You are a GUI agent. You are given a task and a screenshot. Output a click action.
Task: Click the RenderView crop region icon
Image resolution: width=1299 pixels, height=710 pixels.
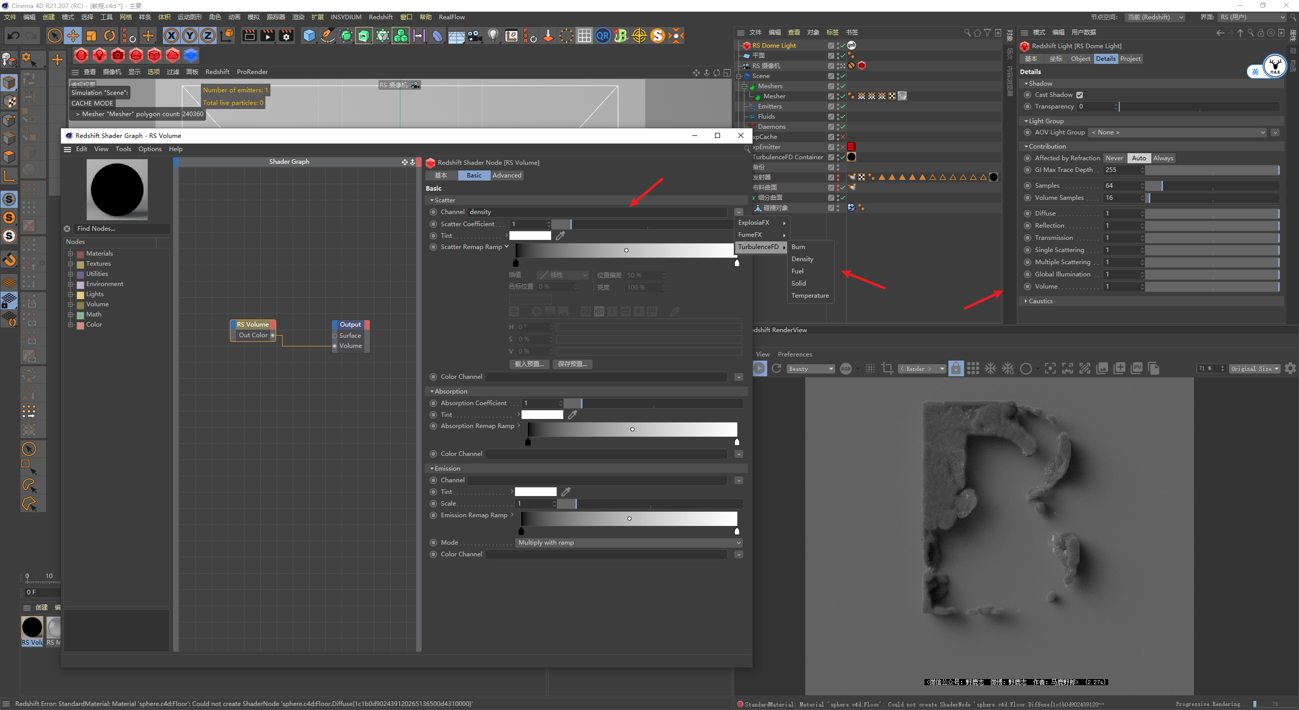(887, 369)
